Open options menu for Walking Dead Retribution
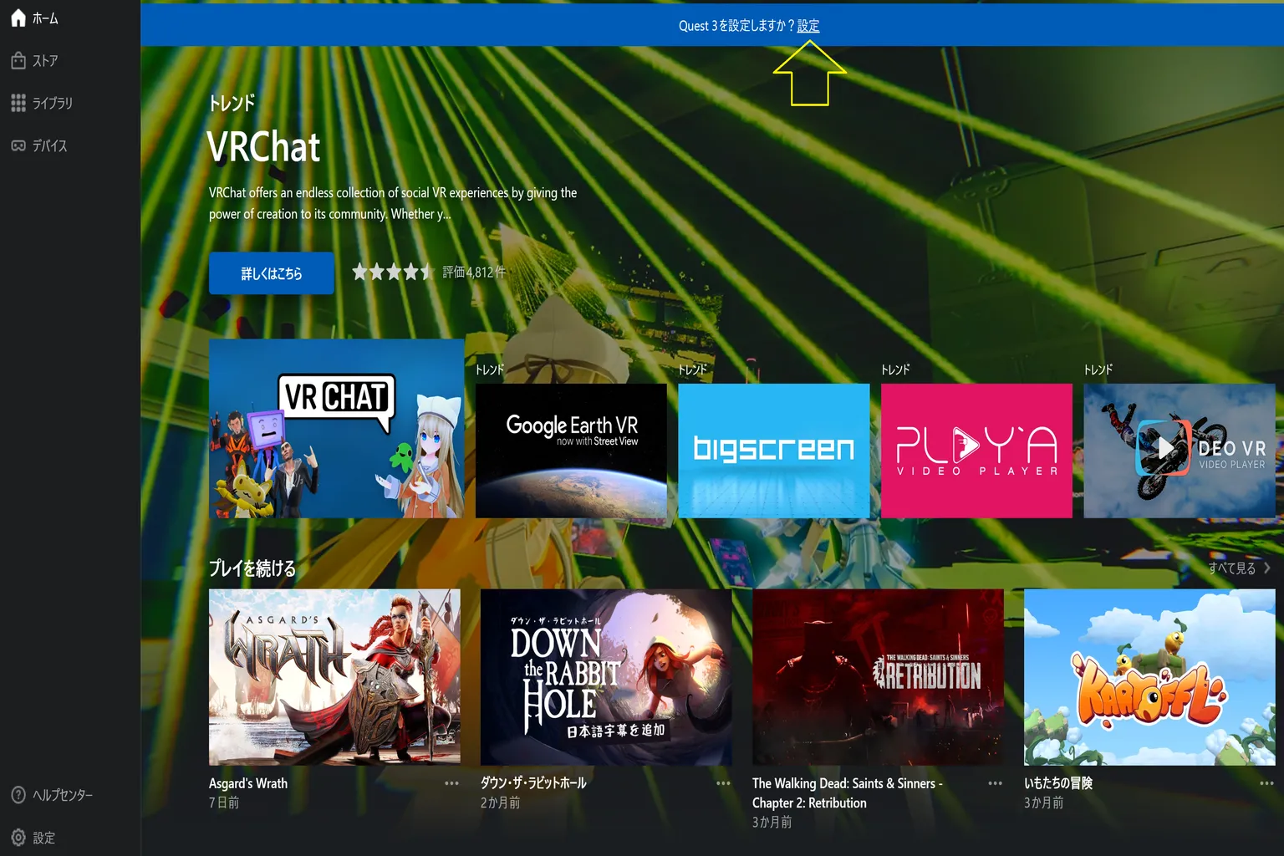 point(995,783)
